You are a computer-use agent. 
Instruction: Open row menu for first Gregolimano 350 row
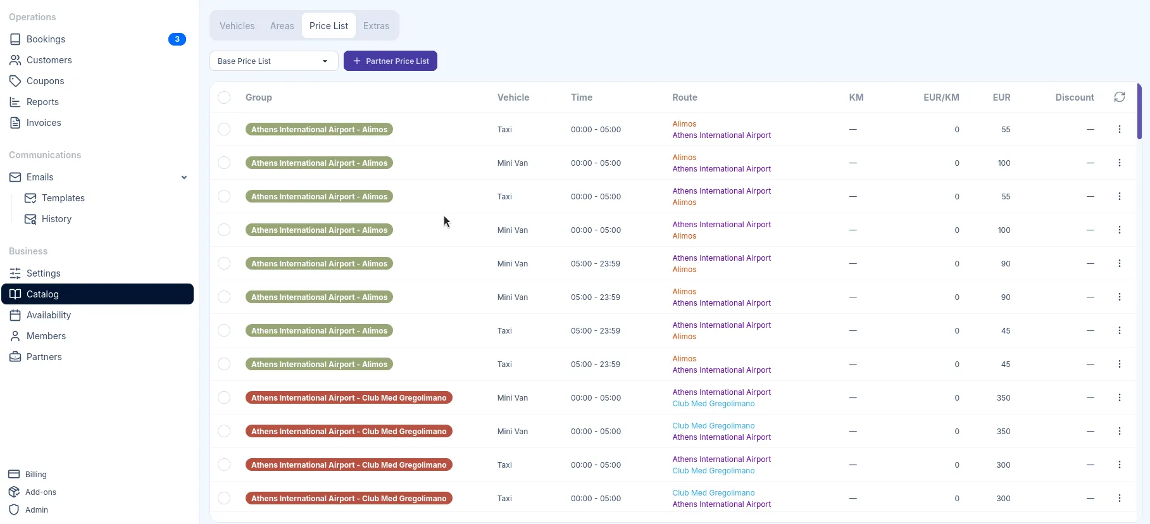pos(1120,397)
